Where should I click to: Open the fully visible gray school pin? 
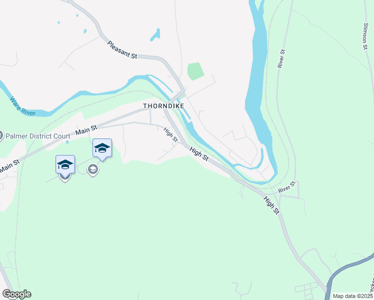[93, 170]
